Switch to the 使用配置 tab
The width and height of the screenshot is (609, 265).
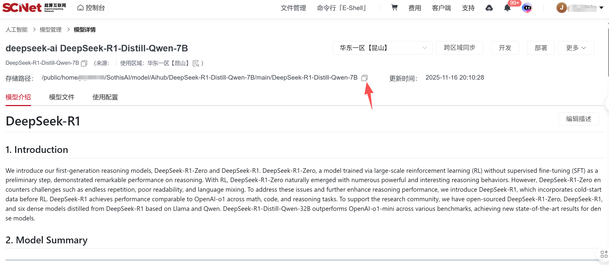click(x=105, y=97)
